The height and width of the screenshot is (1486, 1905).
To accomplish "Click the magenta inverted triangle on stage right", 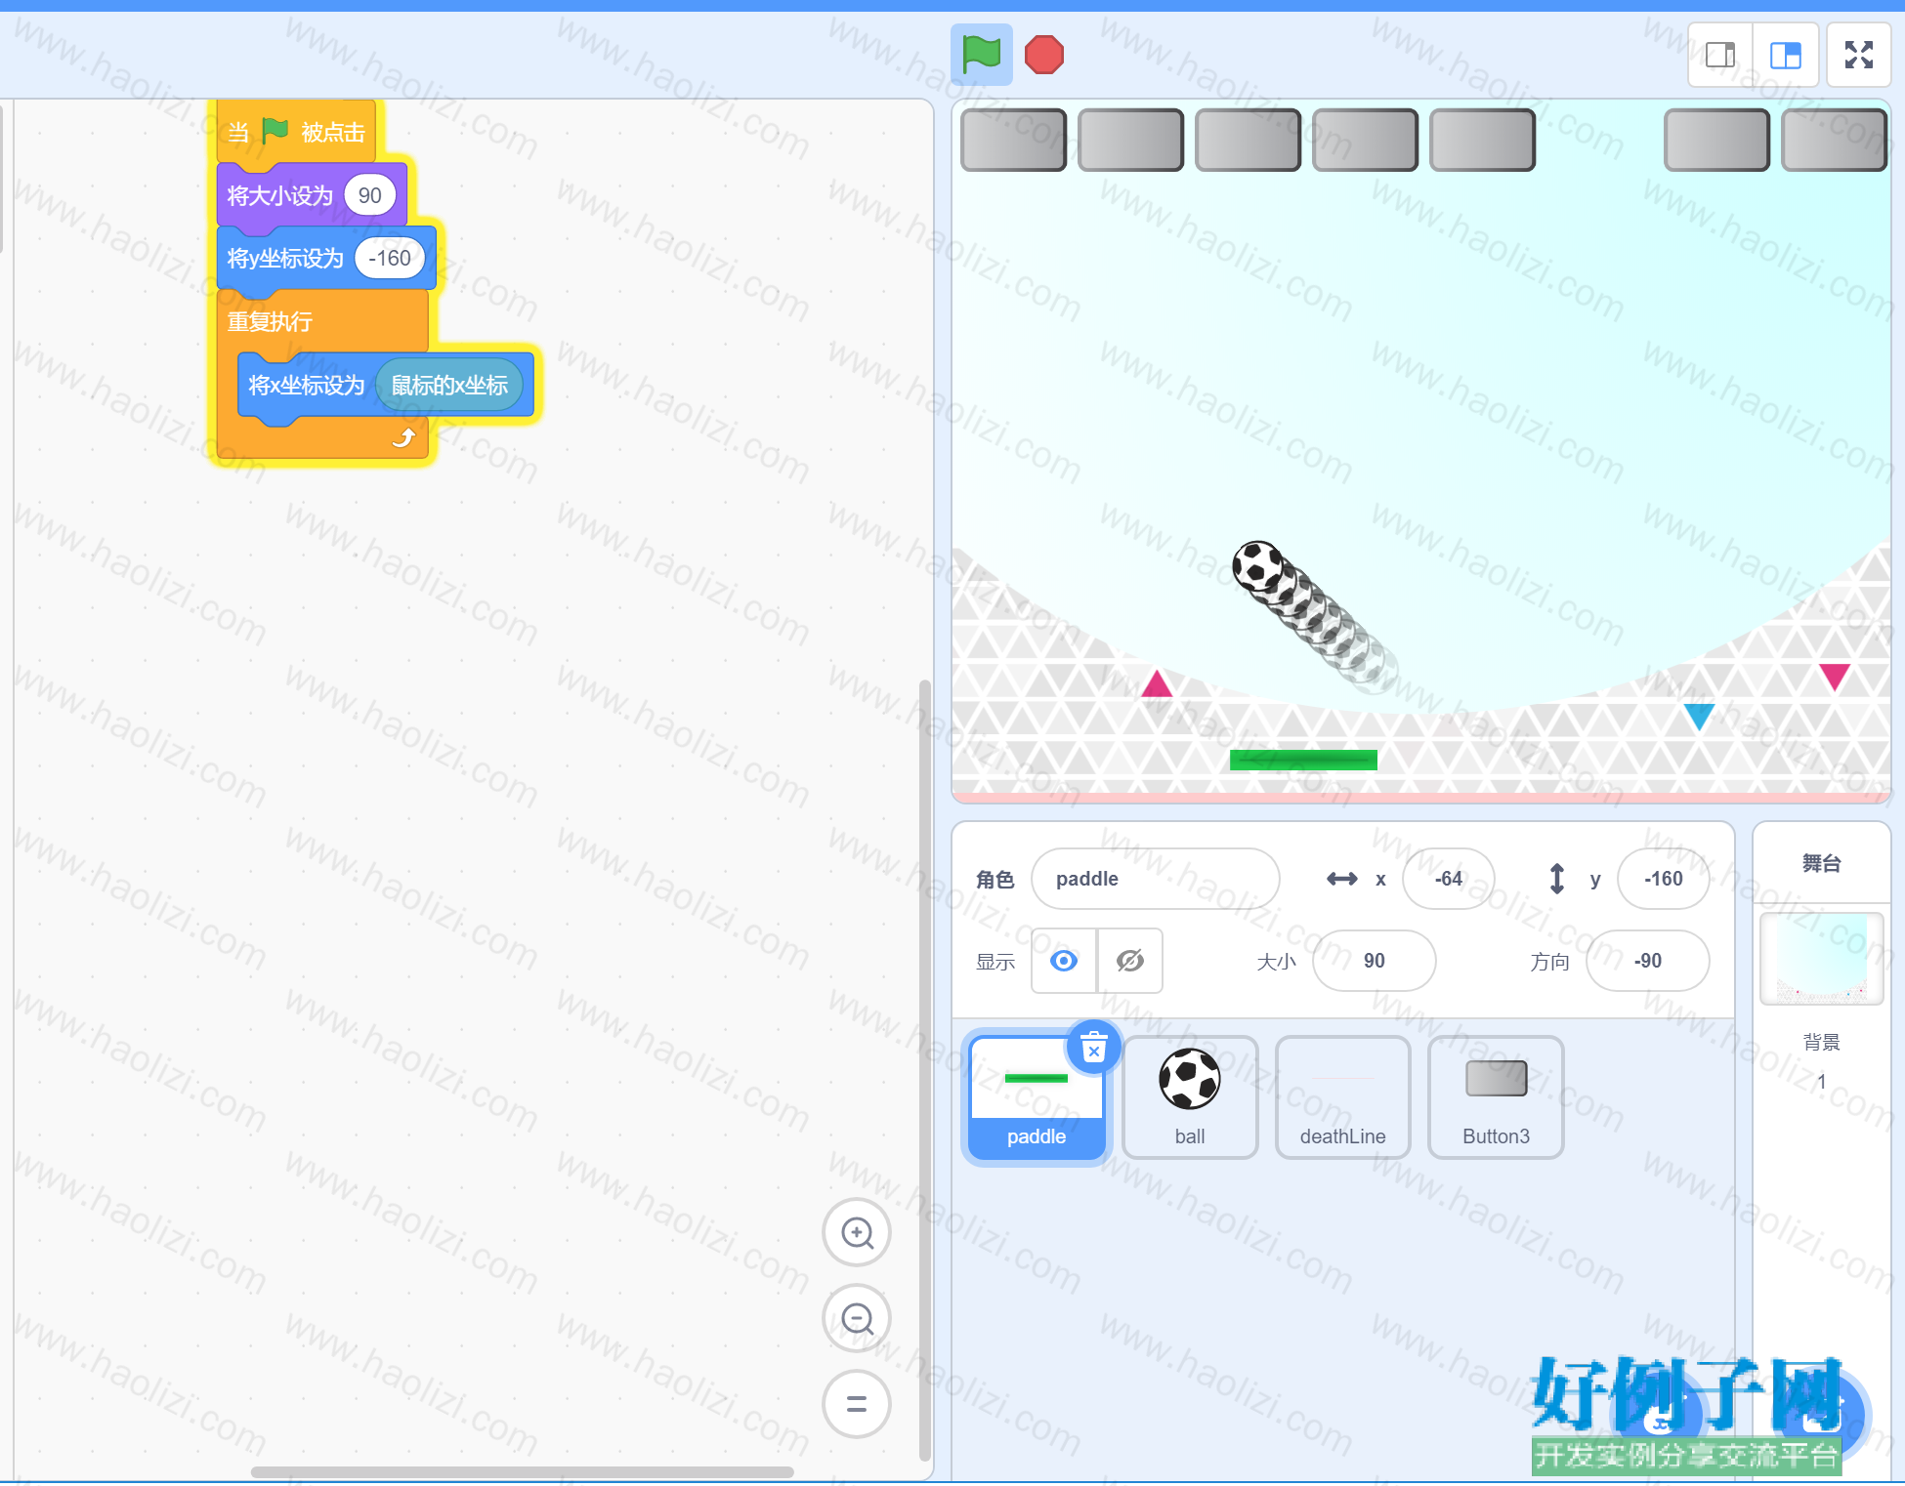I will tap(1835, 677).
